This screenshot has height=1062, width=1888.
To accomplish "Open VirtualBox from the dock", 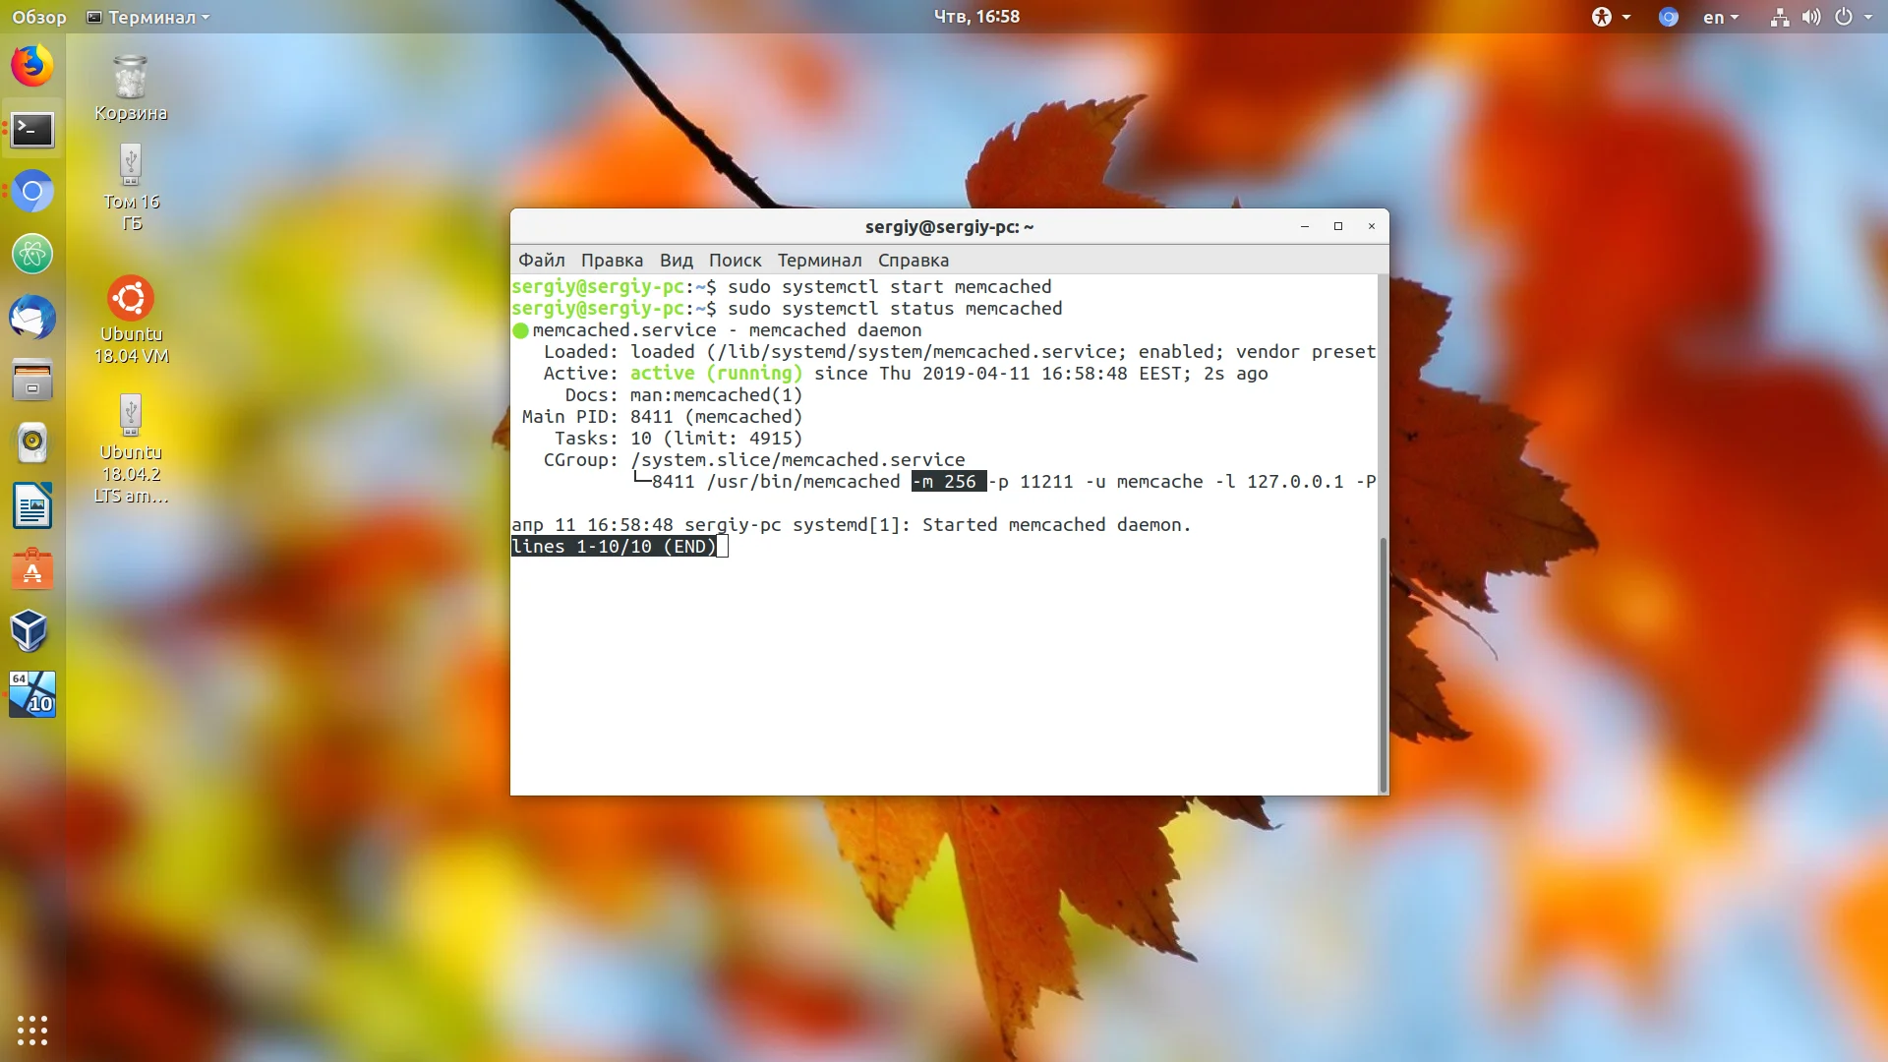I will [31, 631].
